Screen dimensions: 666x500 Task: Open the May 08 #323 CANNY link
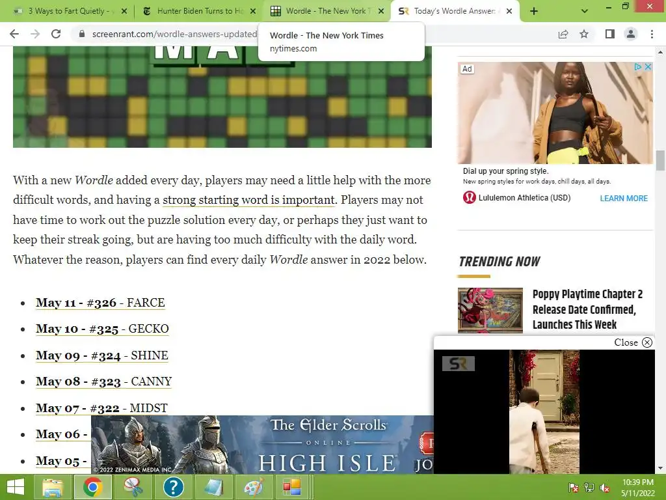click(103, 382)
